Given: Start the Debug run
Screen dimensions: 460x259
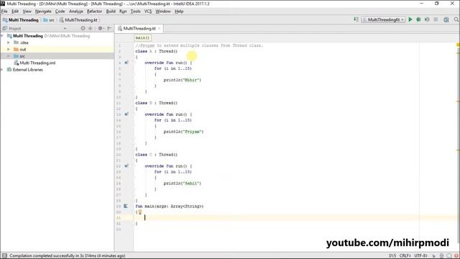Looking at the screenshot, I should tap(418, 19).
